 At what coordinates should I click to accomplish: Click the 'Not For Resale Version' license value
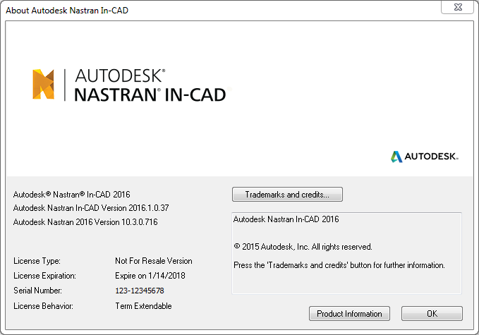tap(154, 261)
